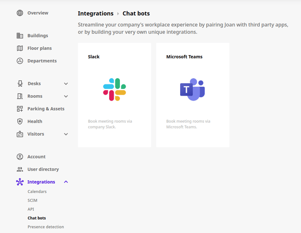Expand the Visitors submenu chevron

coord(66,134)
